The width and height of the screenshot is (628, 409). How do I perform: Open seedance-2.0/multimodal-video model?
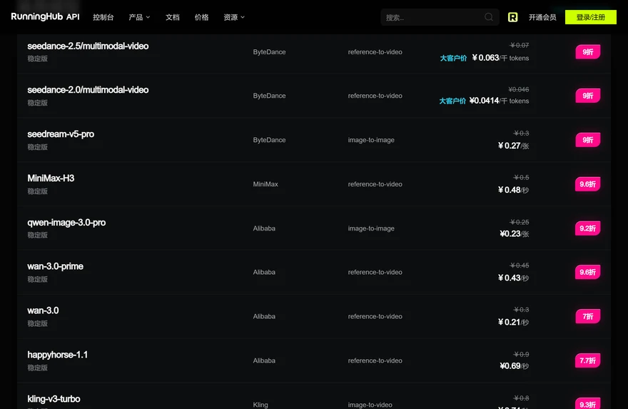pos(88,90)
